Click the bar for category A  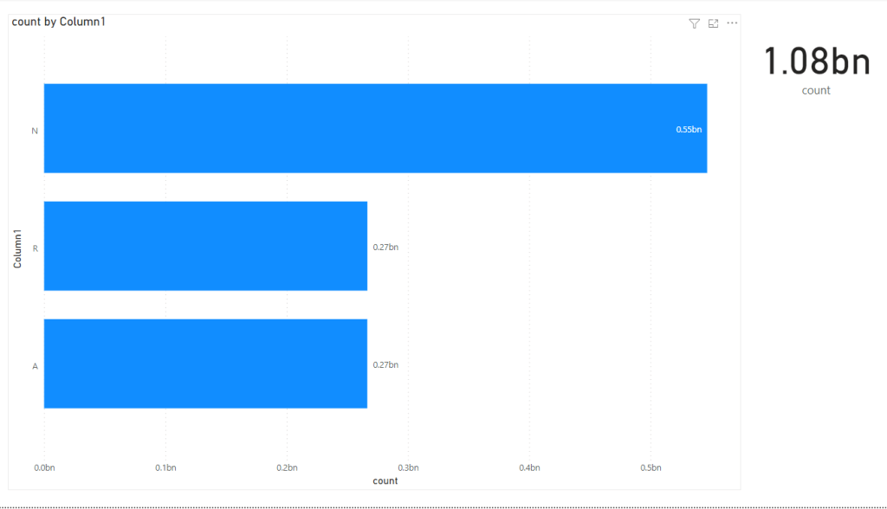click(x=205, y=364)
